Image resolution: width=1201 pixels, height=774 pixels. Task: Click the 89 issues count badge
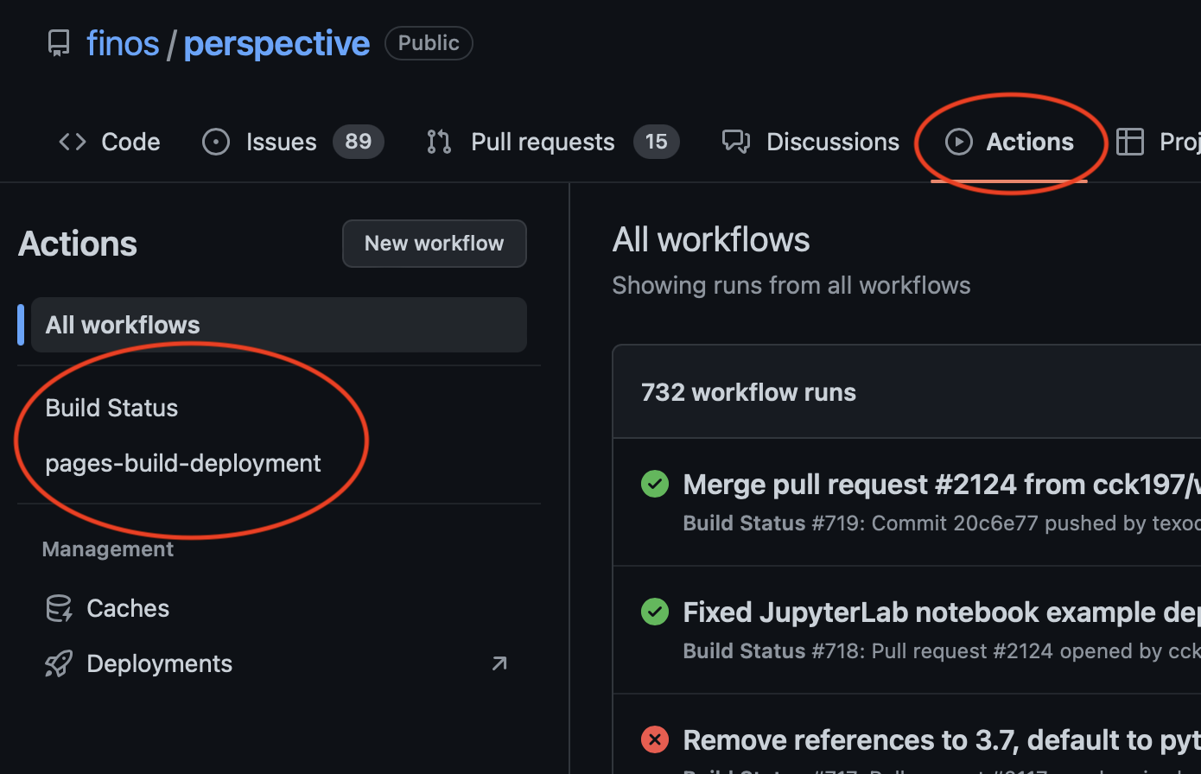point(359,142)
